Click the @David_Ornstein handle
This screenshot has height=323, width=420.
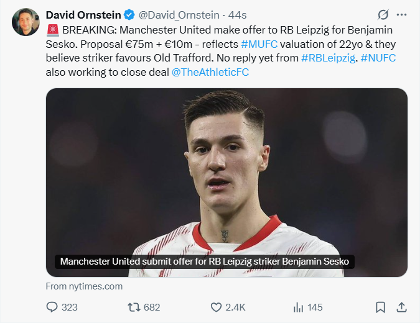(x=179, y=15)
